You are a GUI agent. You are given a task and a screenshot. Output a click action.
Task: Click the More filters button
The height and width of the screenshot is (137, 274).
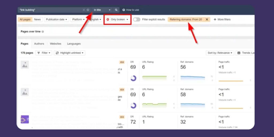pyautogui.click(x=222, y=20)
